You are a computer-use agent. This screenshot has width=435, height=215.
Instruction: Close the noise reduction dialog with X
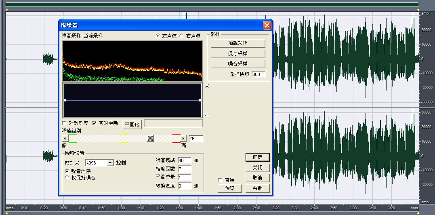point(267,25)
